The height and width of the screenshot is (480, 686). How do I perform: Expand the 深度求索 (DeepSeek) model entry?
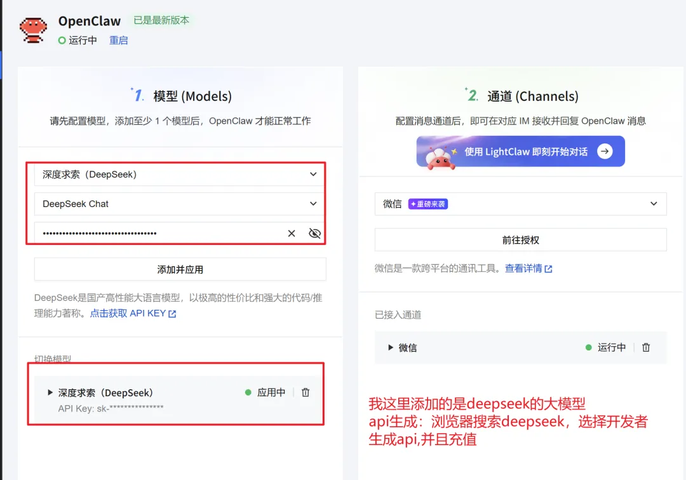50,392
